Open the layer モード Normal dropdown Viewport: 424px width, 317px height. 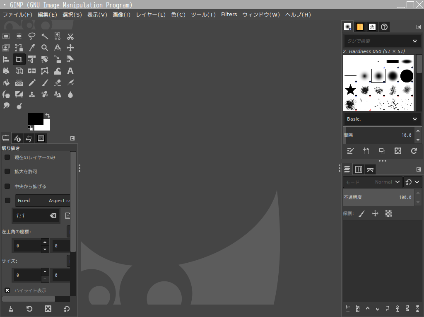tap(373, 182)
